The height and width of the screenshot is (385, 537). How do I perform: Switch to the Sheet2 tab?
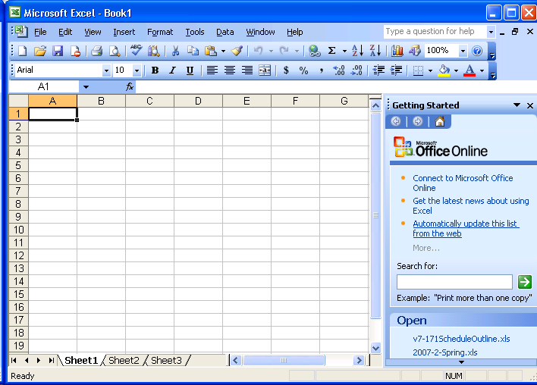tap(124, 360)
